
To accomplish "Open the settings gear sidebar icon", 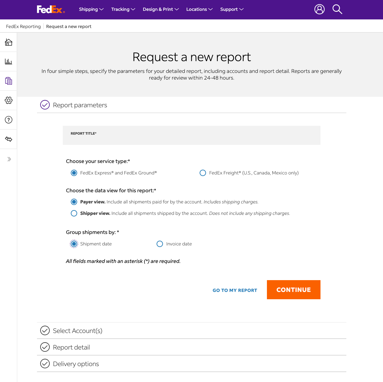I will click(x=9, y=100).
